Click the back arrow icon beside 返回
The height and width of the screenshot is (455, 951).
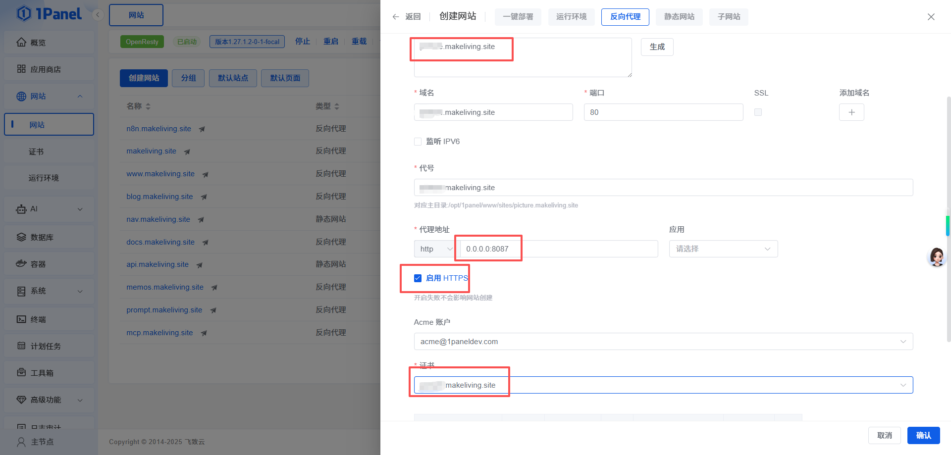tap(395, 17)
